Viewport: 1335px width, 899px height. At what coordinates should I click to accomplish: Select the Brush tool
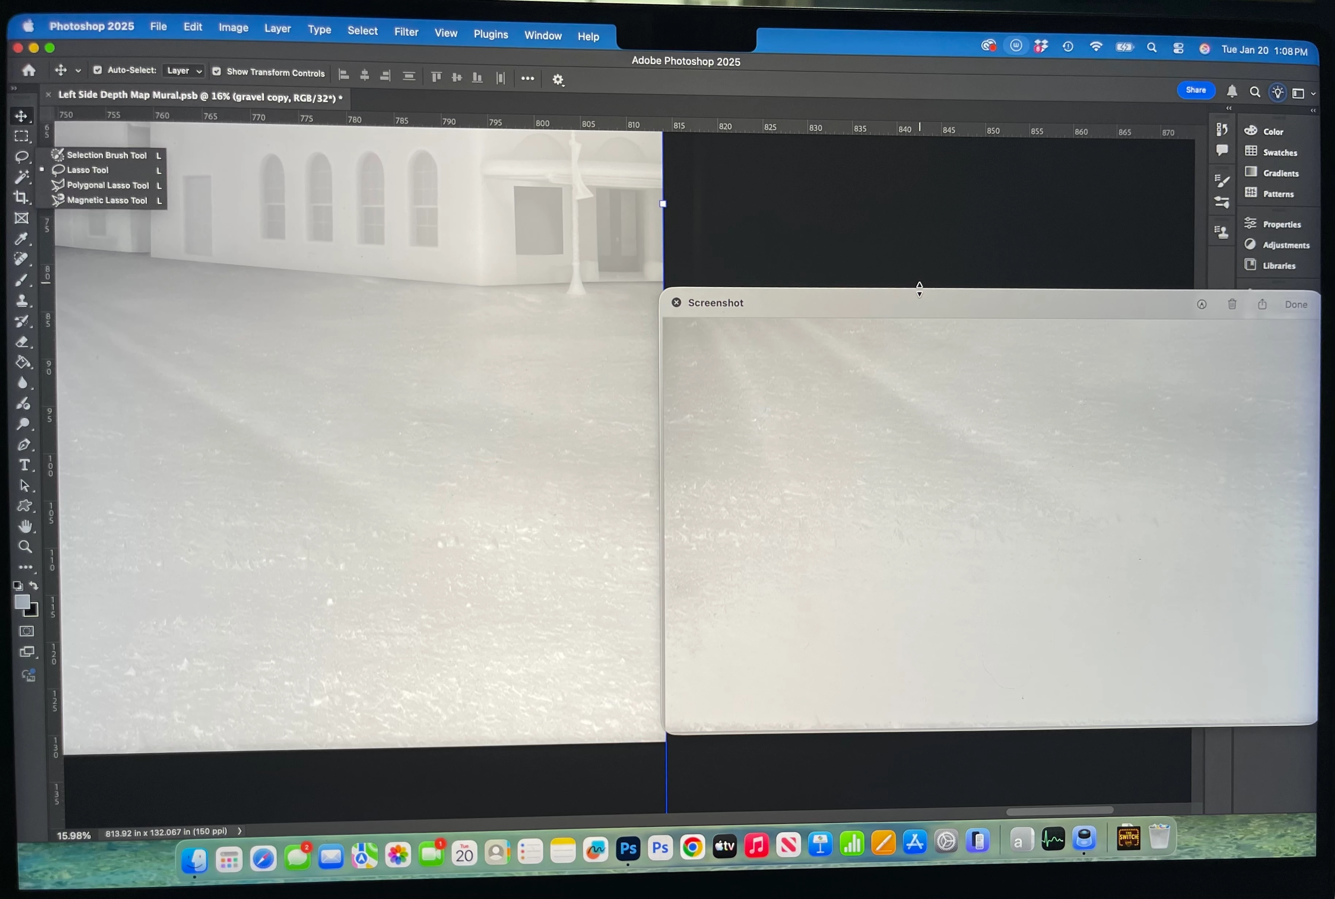click(x=22, y=280)
